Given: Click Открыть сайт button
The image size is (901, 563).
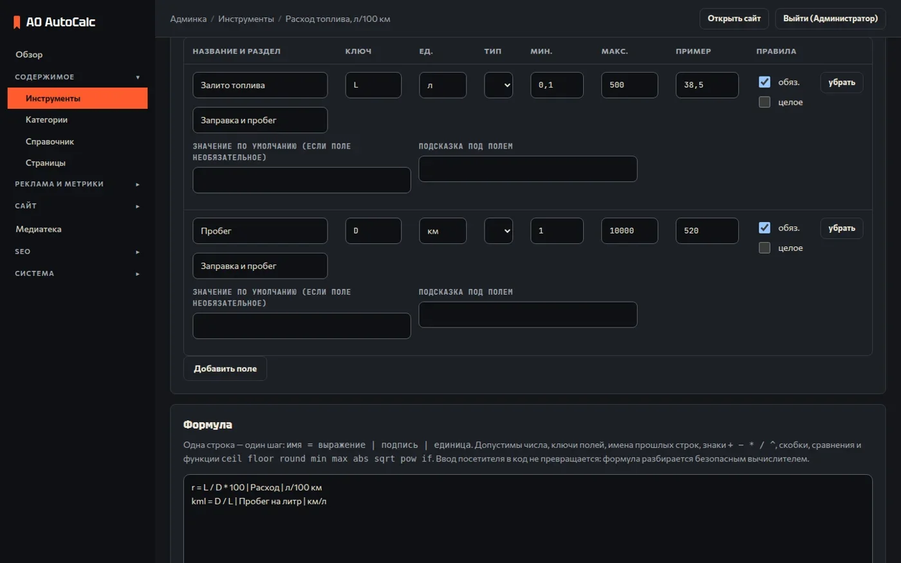Looking at the screenshot, I should [734, 19].
